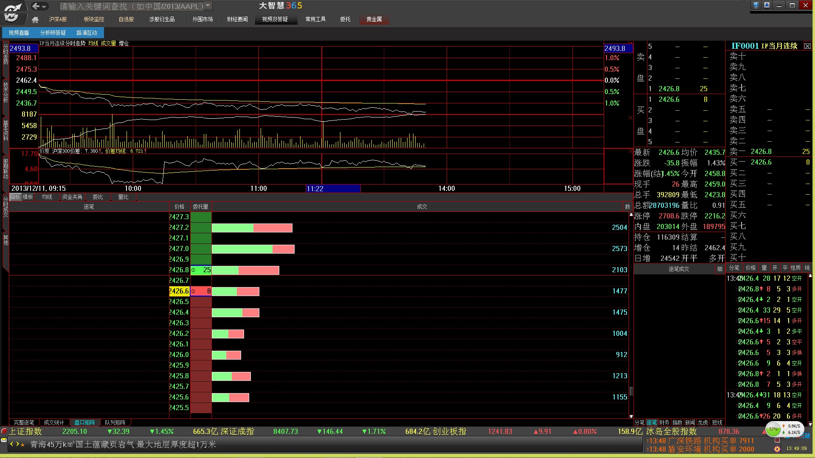Screen dimensions: 815x458
Task: Switch to the 龙虎 tab in right panel
Action: 703,422
